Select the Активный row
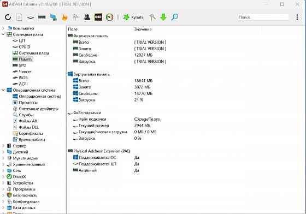306x214 pixels. pos(106,170)
